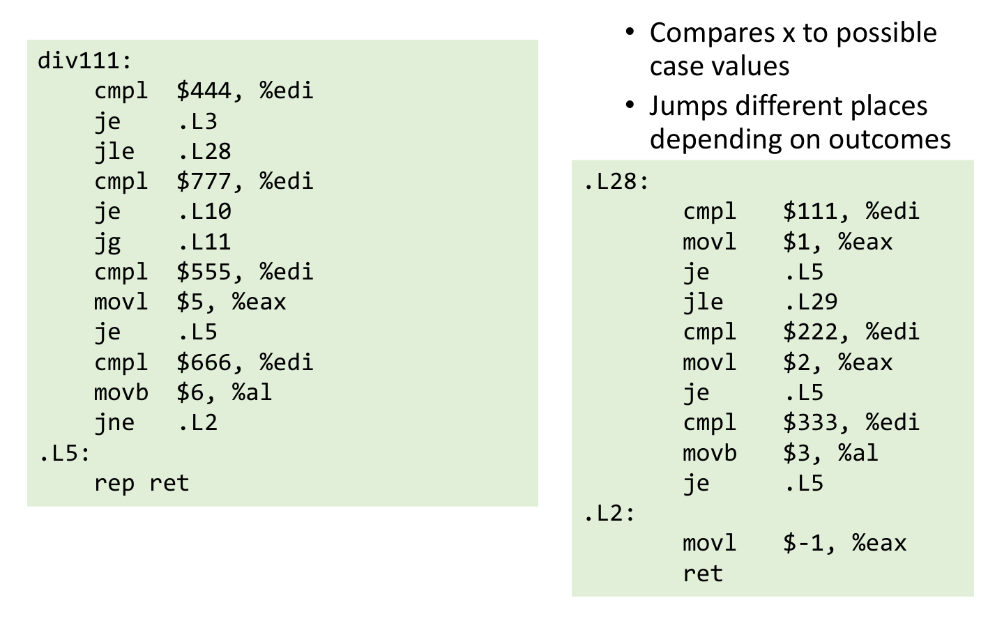Click the cmpl $777, %edi instruction

point(204,181)
